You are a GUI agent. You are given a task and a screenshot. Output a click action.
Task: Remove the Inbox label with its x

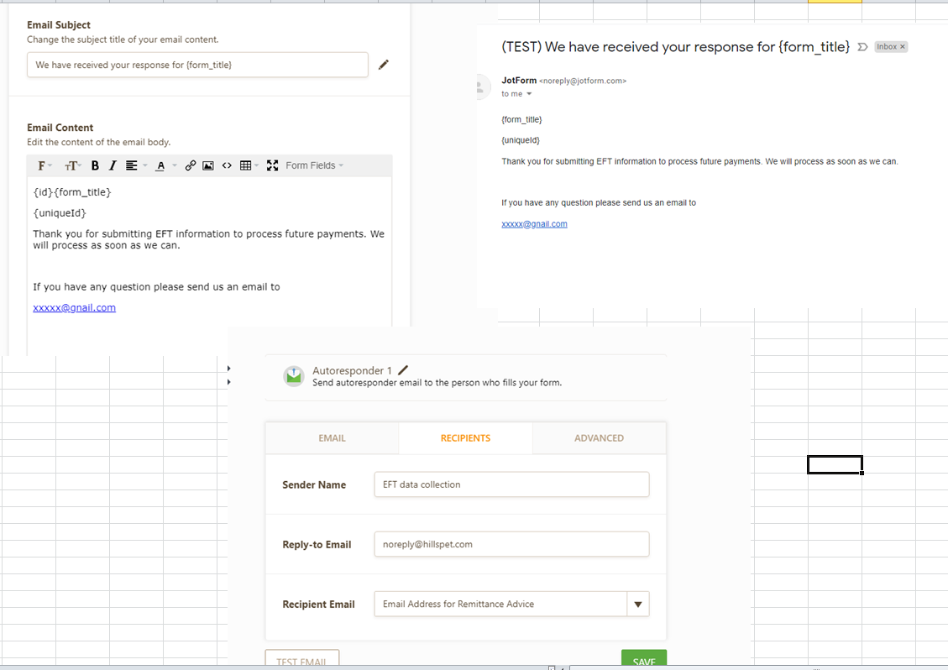pyautogui.click(x=903, y=46)
